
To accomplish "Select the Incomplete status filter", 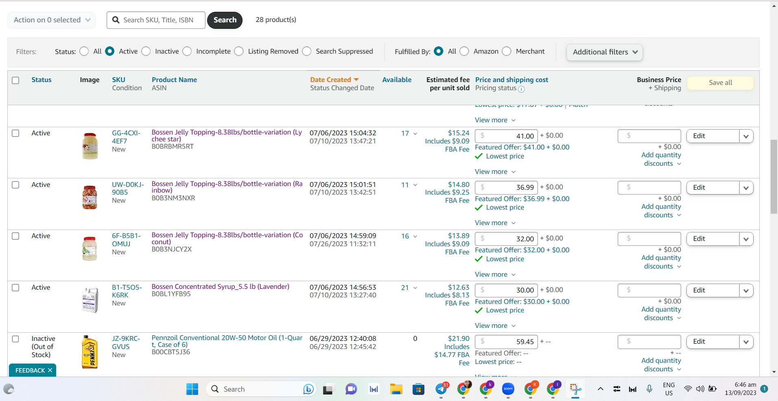I will [x=187, y=51].
